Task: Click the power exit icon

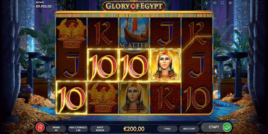Action: [x=230, y=3]
